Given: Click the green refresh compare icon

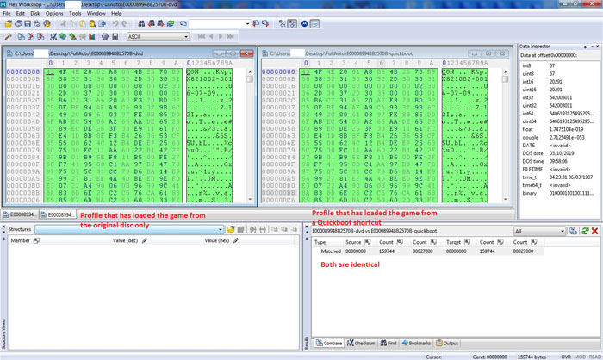Looking at the screenshot, I should (x=585, y=231).
